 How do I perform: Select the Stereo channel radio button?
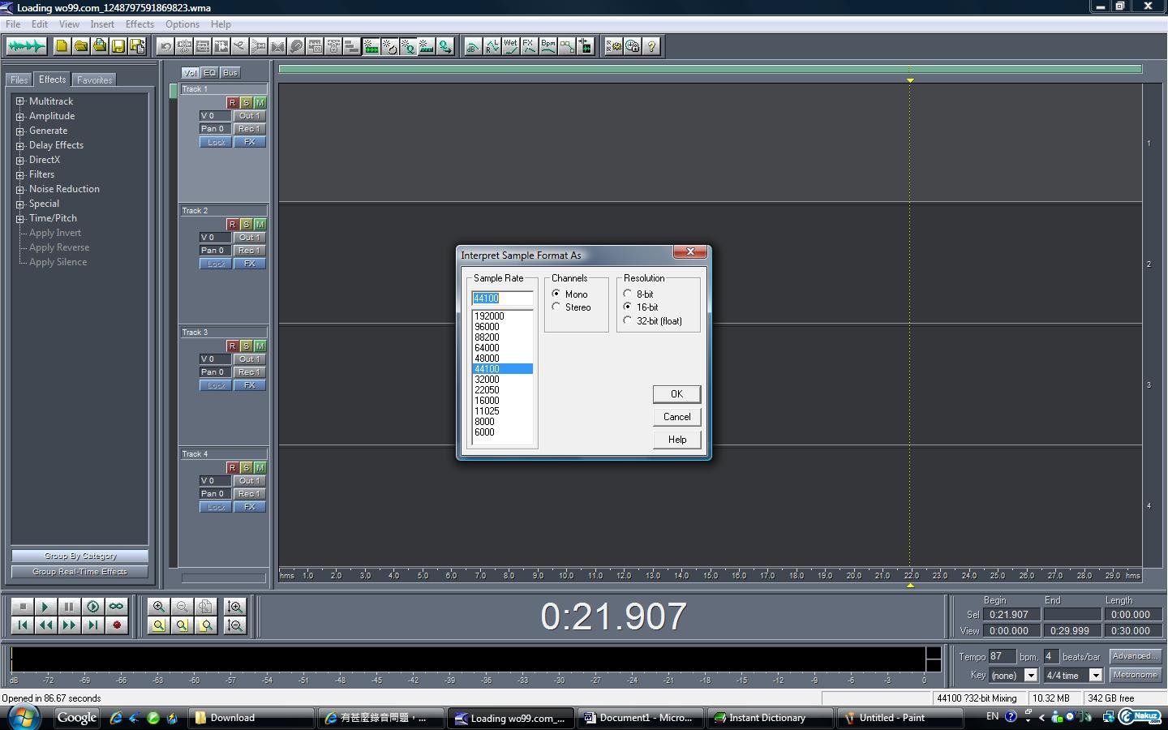tap(556, 307)
